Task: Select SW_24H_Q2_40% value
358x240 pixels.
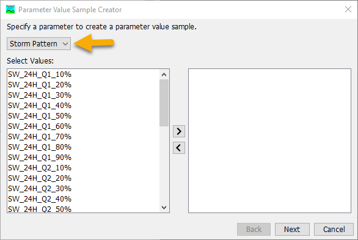Action: 84,199
